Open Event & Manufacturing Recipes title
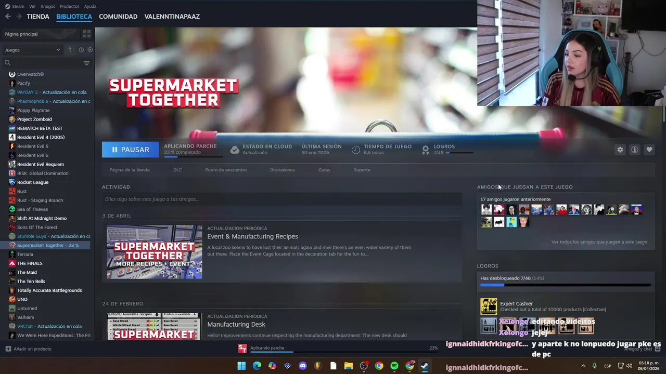Image resolution: width=666 pixels, height=374 pixels. pyautogui.click(x=253, y=236)
